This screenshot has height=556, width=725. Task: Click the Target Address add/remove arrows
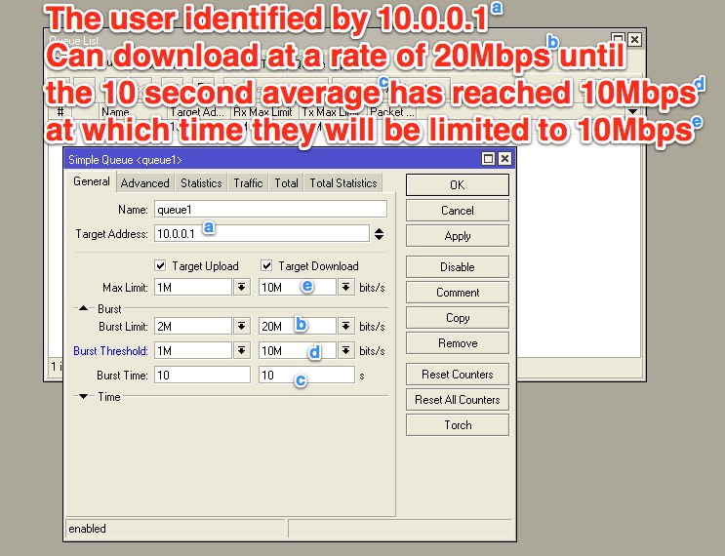click(x=379, y=234)
